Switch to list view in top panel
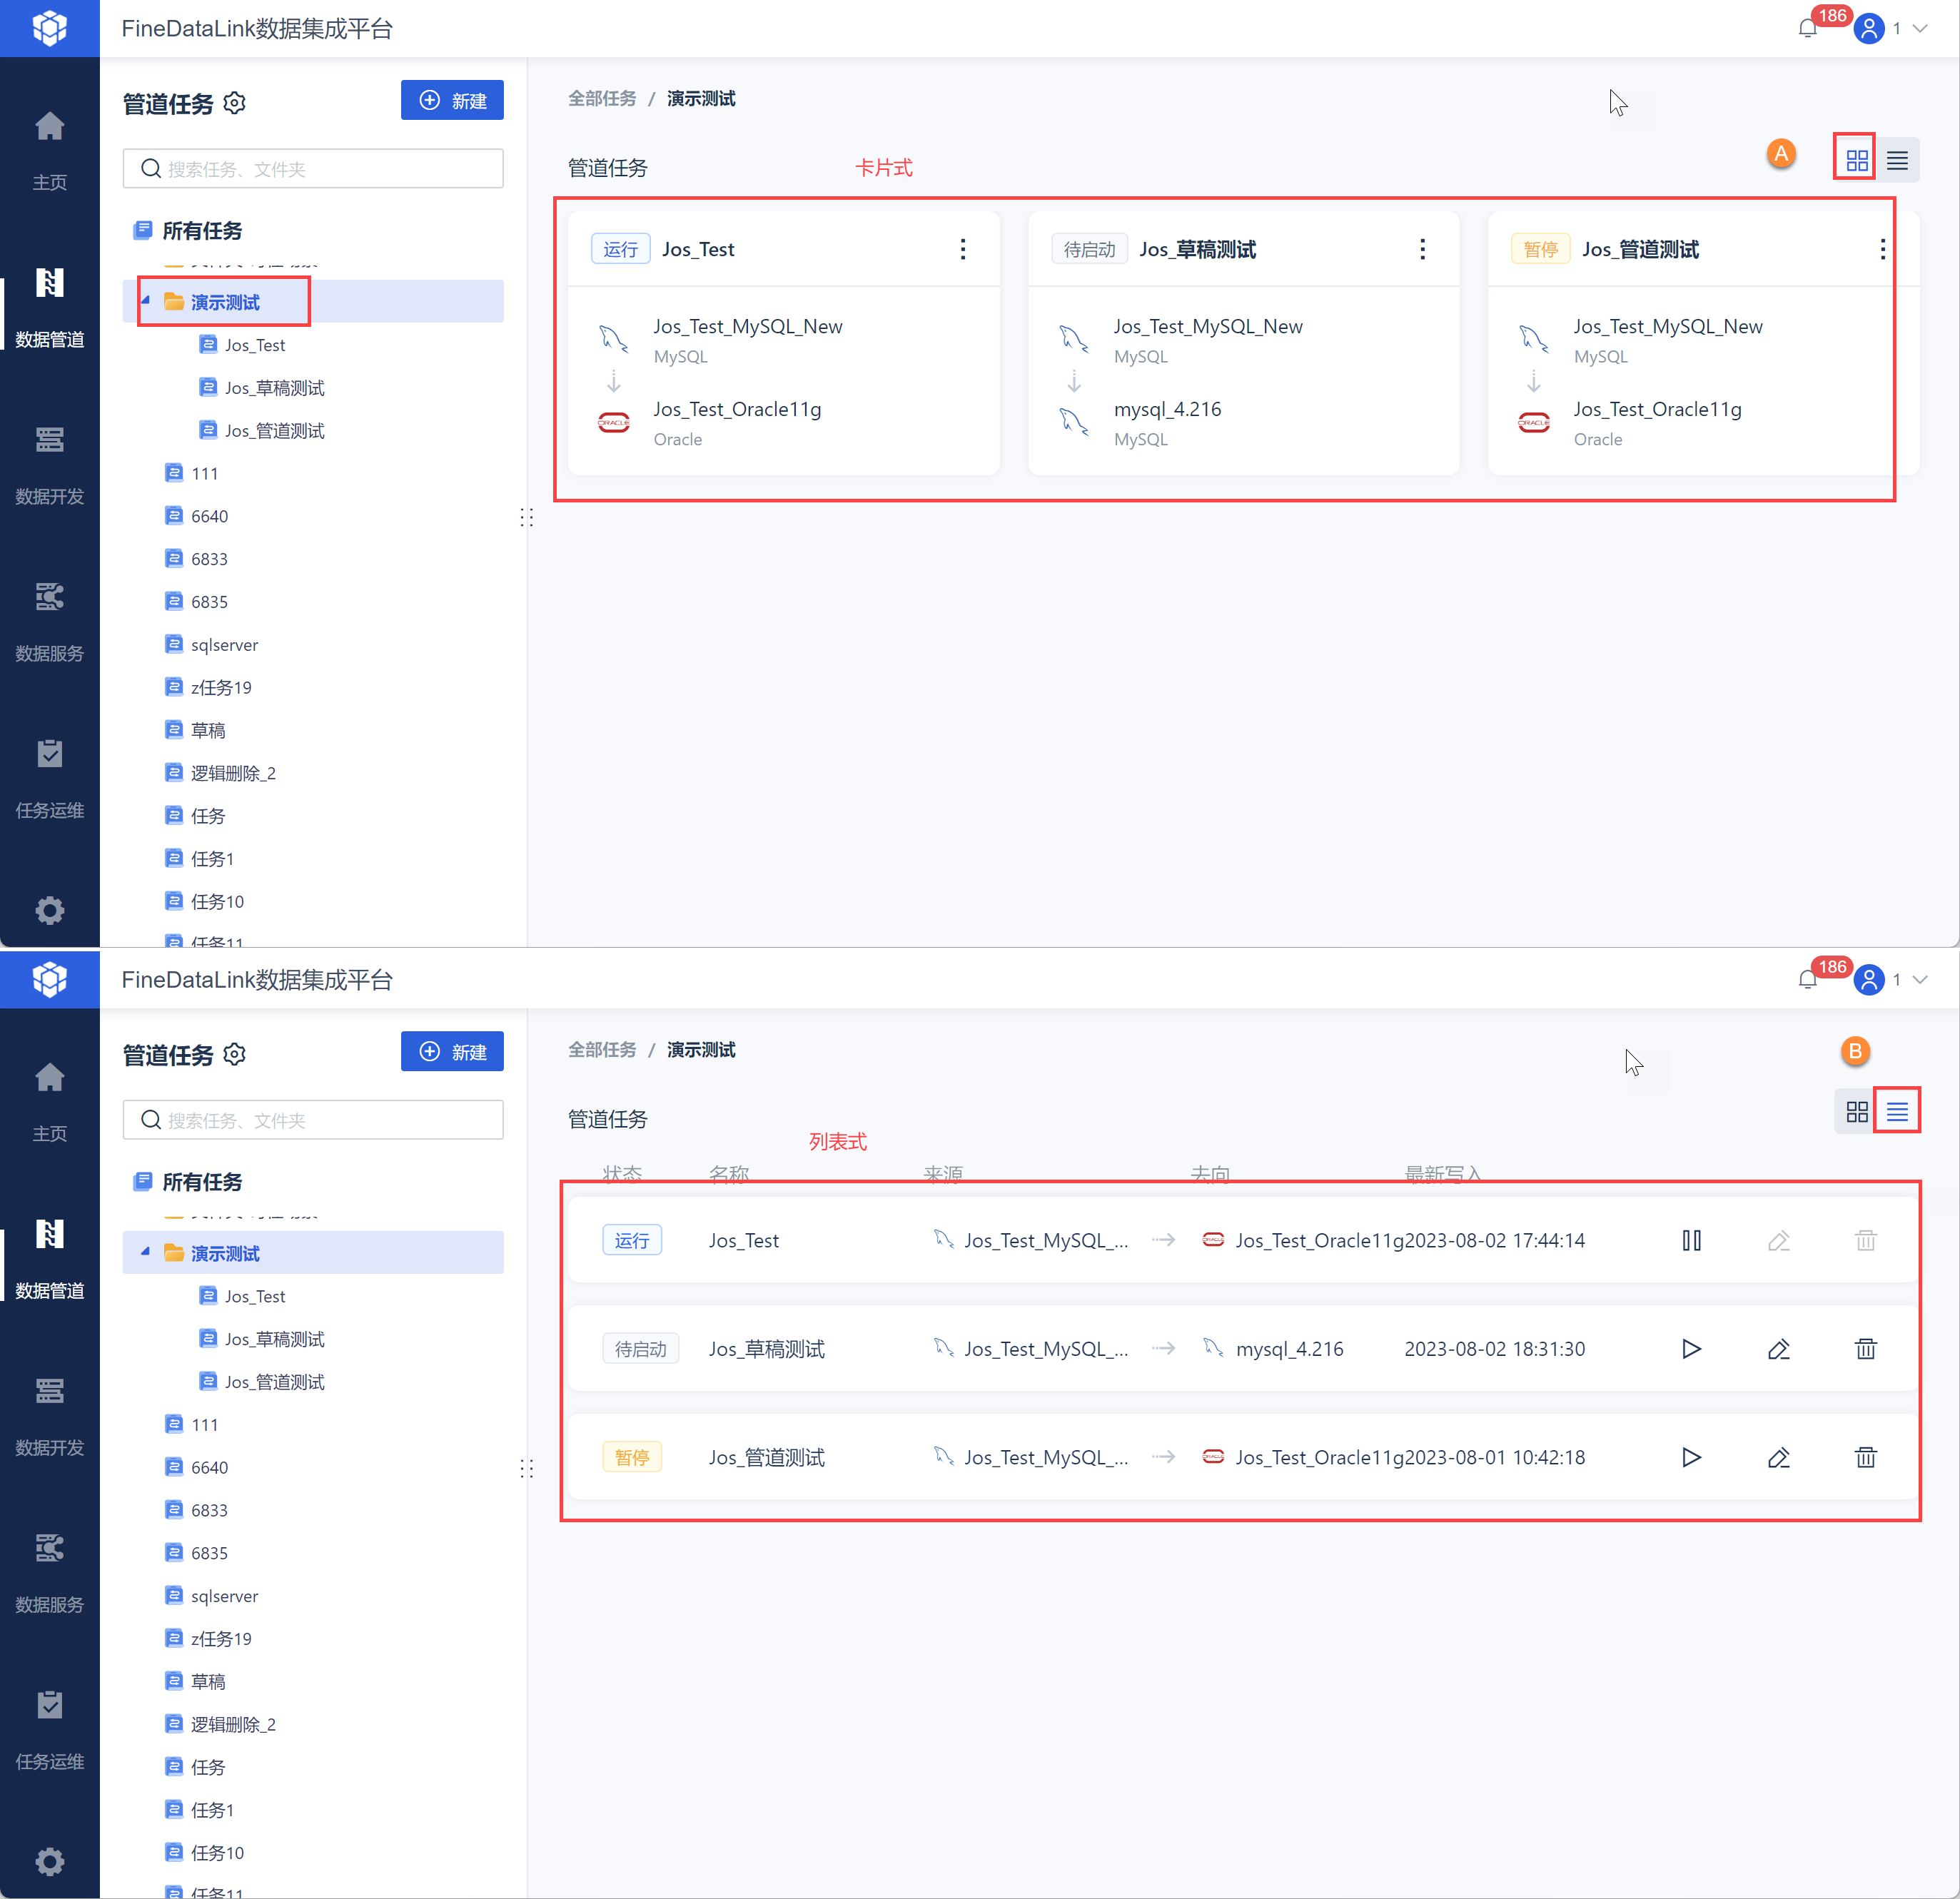The image size is (1960, 1899). click(1897, 160)
